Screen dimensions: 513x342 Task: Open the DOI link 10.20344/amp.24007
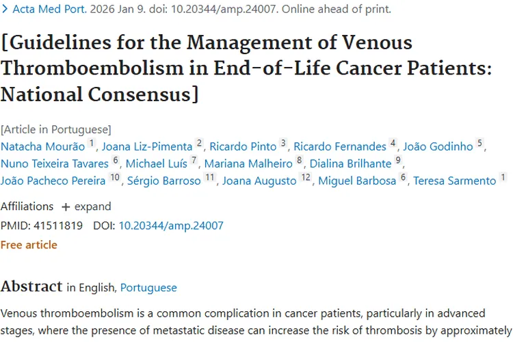coord(171,225)
